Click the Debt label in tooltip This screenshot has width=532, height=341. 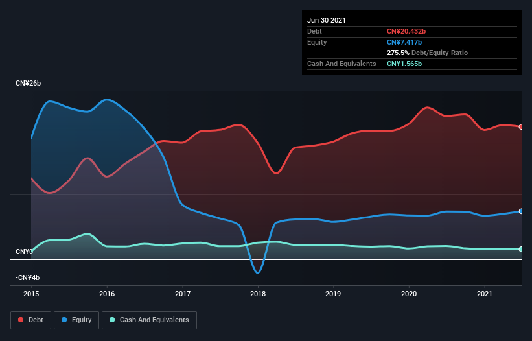point(314,31)
